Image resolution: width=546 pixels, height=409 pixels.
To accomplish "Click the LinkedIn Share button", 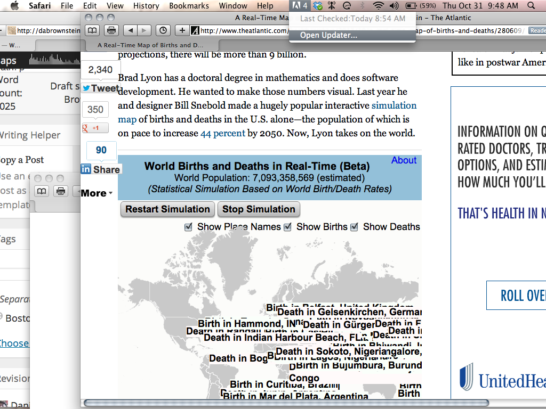I will pyautogui.click(x=101, y=169).
